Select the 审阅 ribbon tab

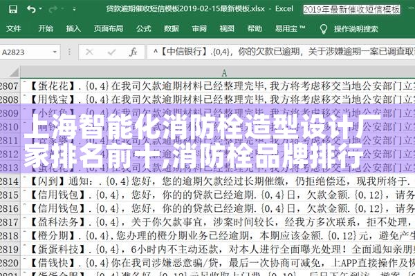tap(199, 28)
